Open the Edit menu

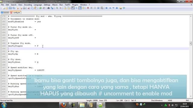7,5
